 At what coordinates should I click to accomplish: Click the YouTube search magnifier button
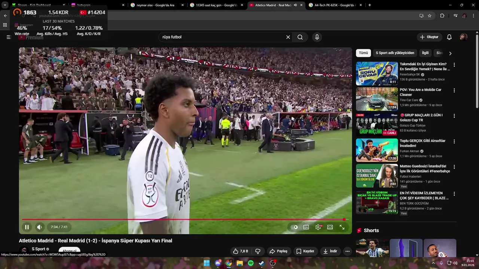tap(300, 37)
